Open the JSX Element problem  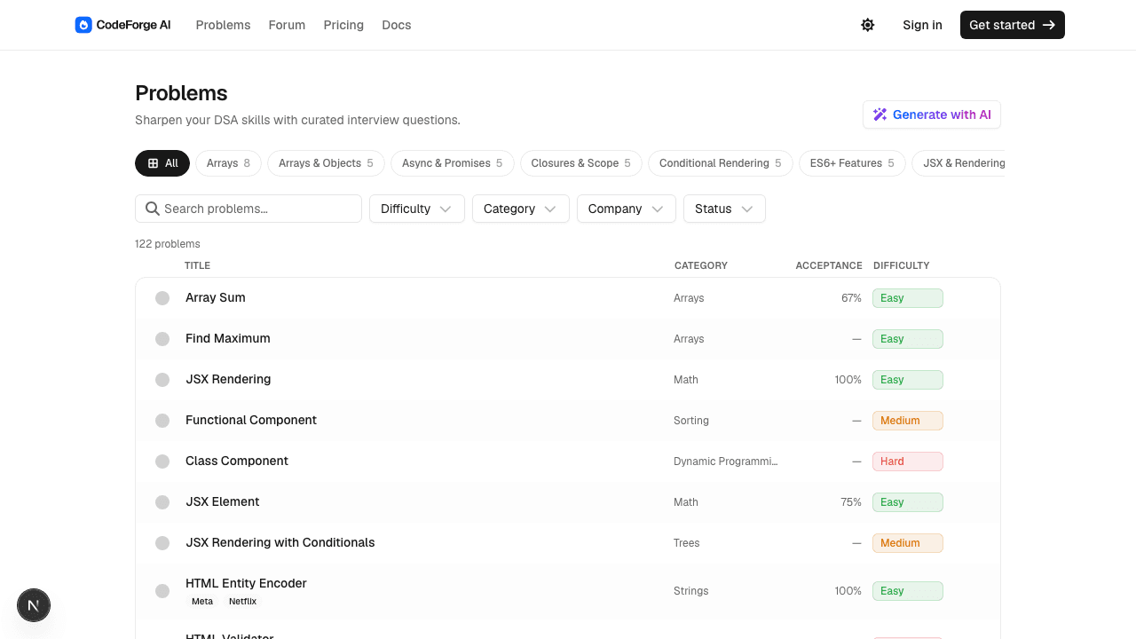(223, 501)
